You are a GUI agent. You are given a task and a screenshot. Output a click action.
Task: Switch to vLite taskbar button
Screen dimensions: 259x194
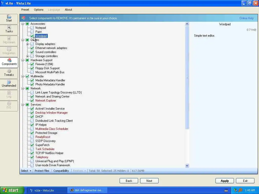47,190
